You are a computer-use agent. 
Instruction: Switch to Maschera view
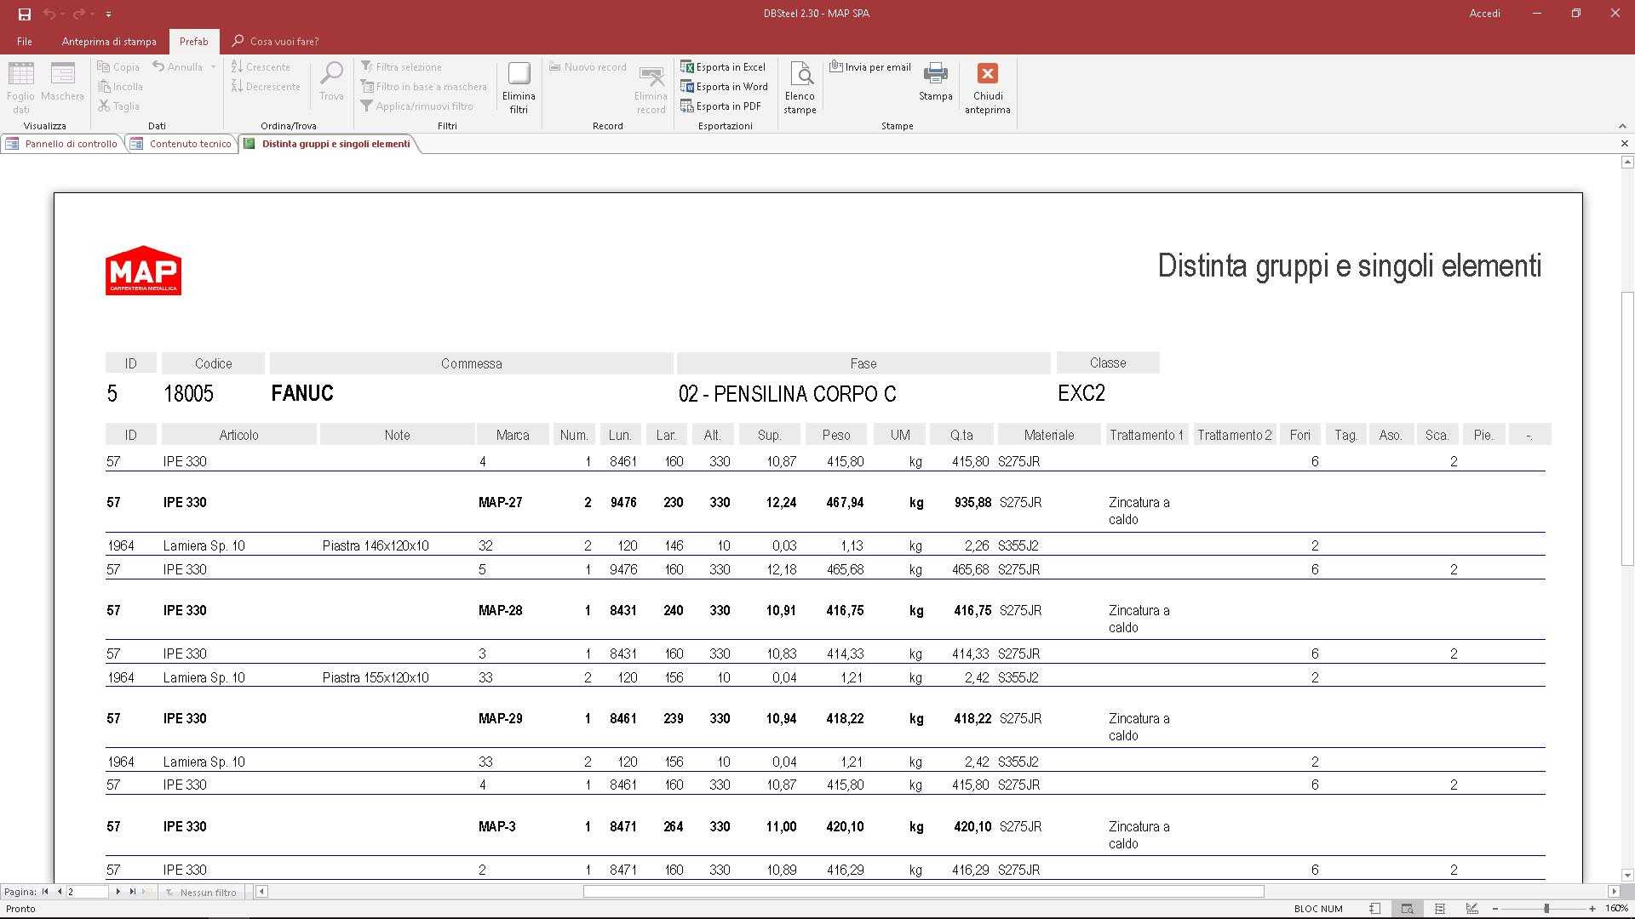(62, 83)
